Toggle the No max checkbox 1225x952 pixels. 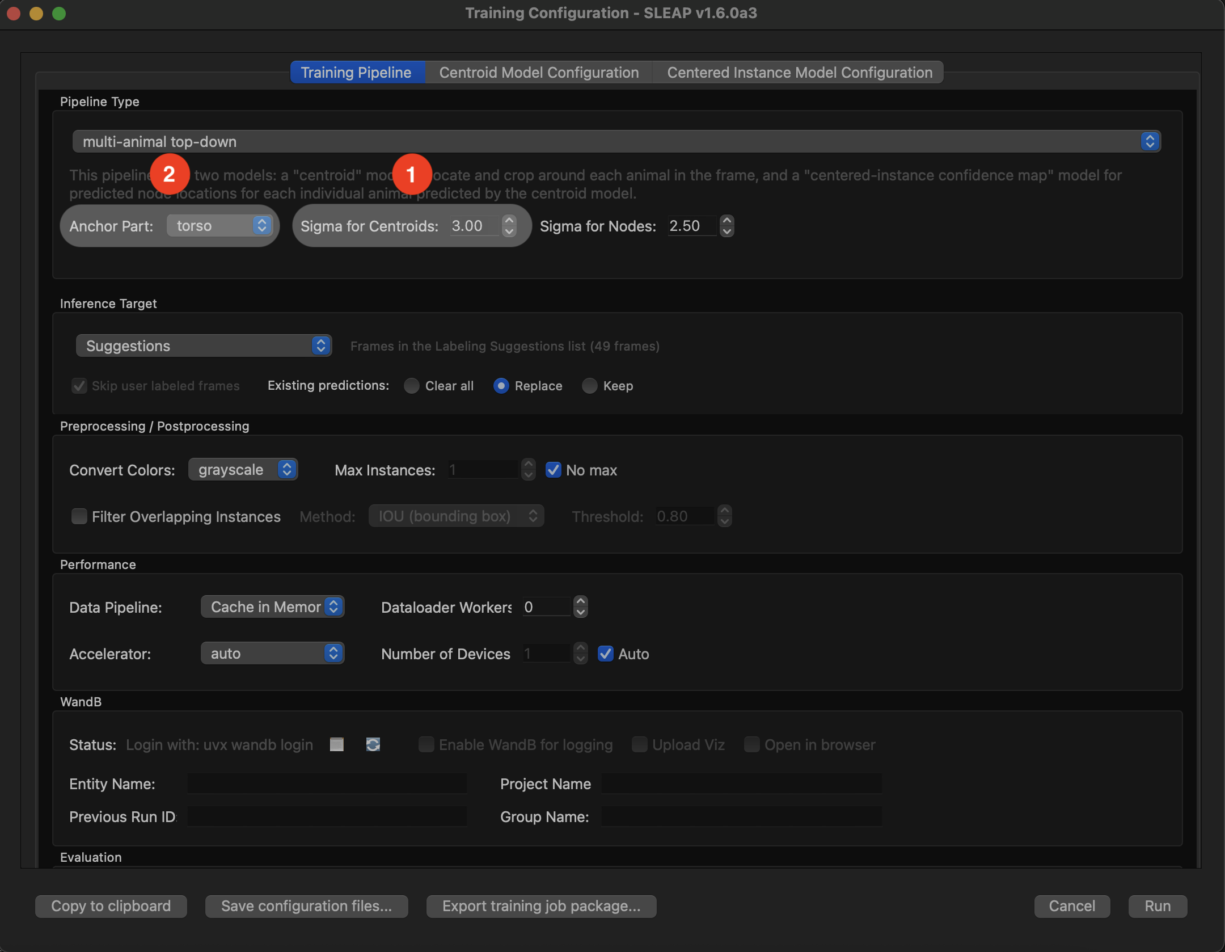(553, 470)
